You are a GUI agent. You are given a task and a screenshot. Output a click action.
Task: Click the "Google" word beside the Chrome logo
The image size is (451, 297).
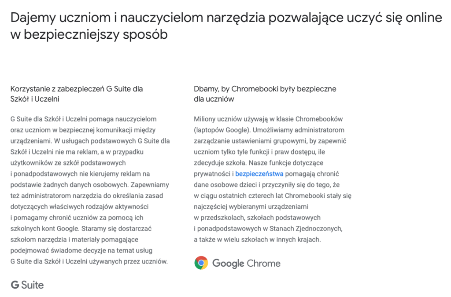228,264
